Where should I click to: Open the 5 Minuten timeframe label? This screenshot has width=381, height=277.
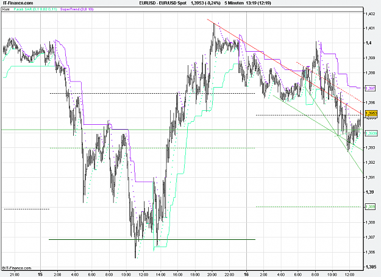[x=234, y=3]
